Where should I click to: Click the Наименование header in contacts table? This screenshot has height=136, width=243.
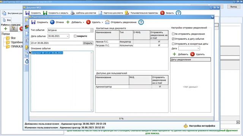[x=107, y=35]
